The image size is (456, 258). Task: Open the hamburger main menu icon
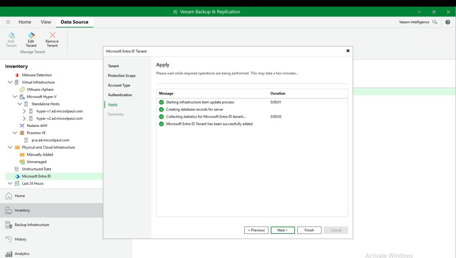coord(8,22)
